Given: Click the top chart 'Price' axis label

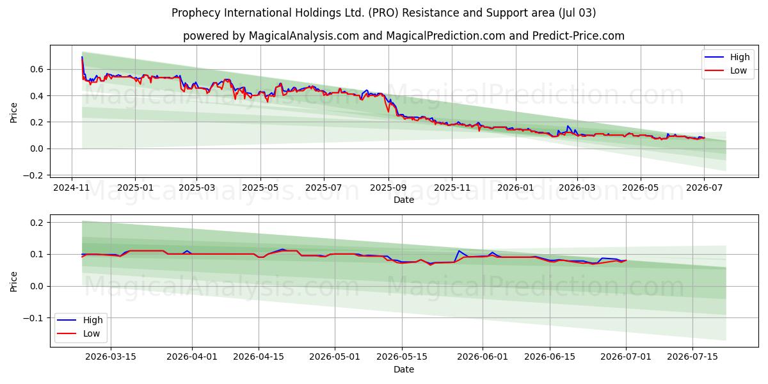Looking at the screenshot, I should pos(14,113).
